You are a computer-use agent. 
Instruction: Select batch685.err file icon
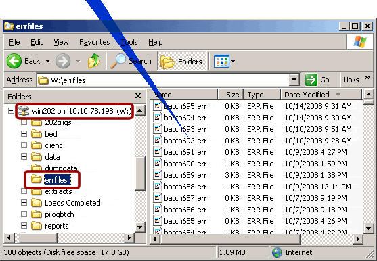pyautogui.click(x=158, y=221)
